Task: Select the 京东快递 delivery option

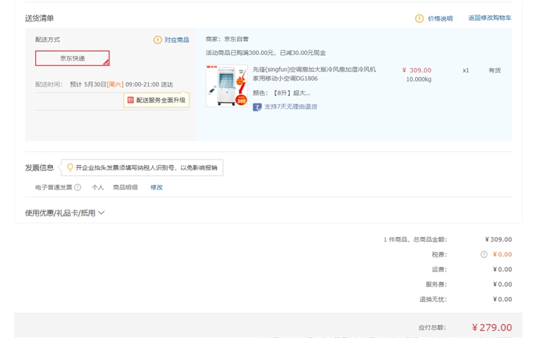Action: [73, 58]
